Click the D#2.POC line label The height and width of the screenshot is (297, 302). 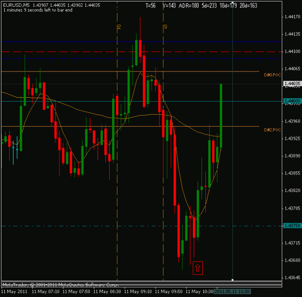pos(273,130)
